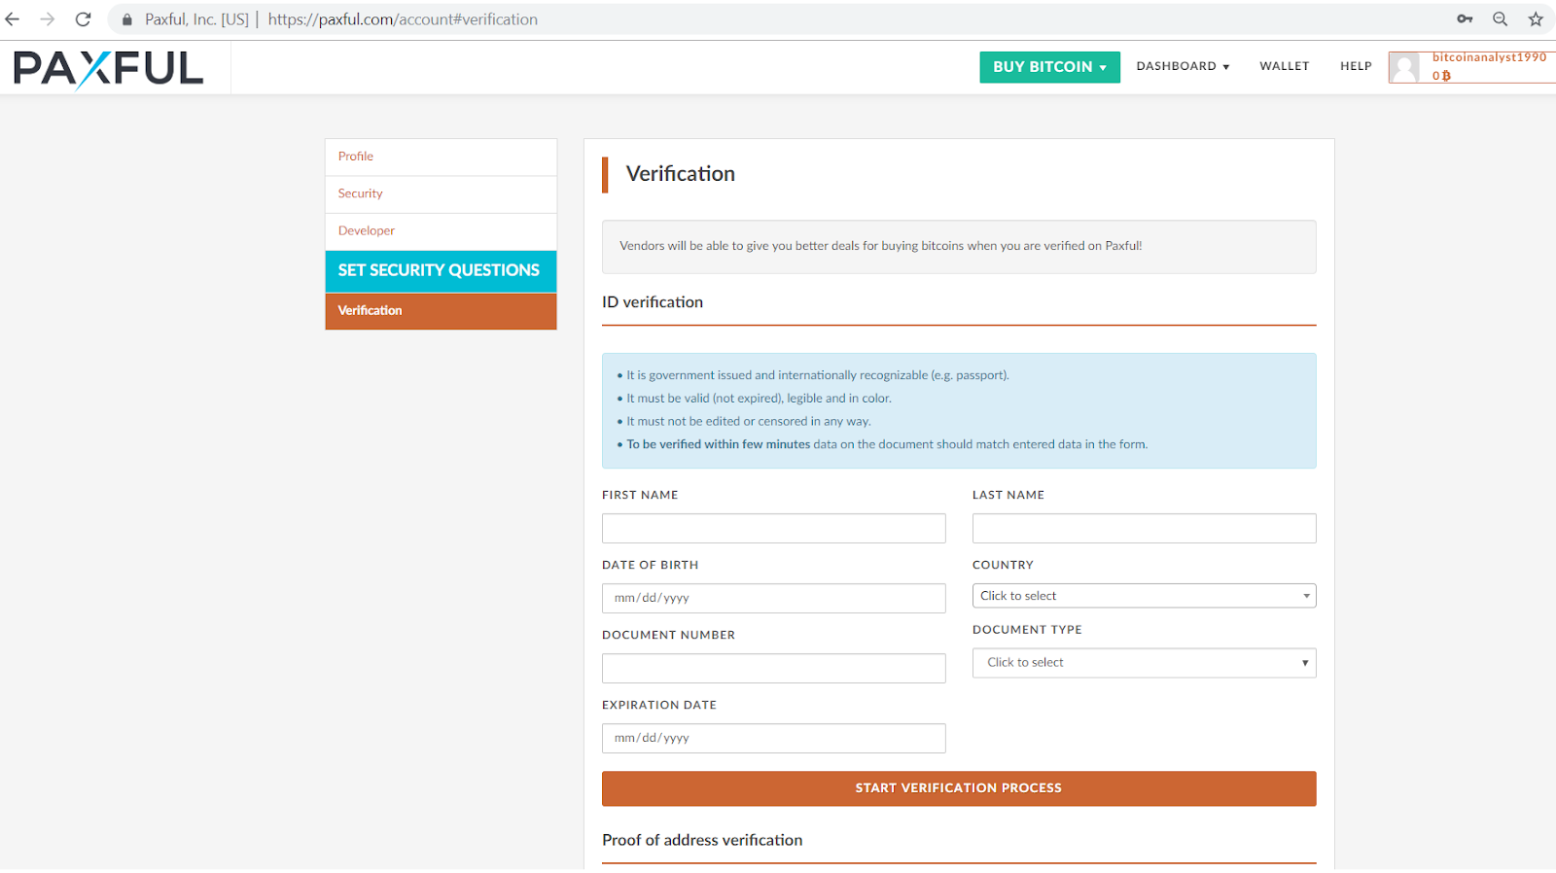
Task: Focus the First Name field
Action: (x=773, y=528)
